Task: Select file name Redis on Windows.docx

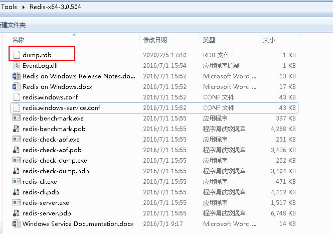Action: [58, 86]
